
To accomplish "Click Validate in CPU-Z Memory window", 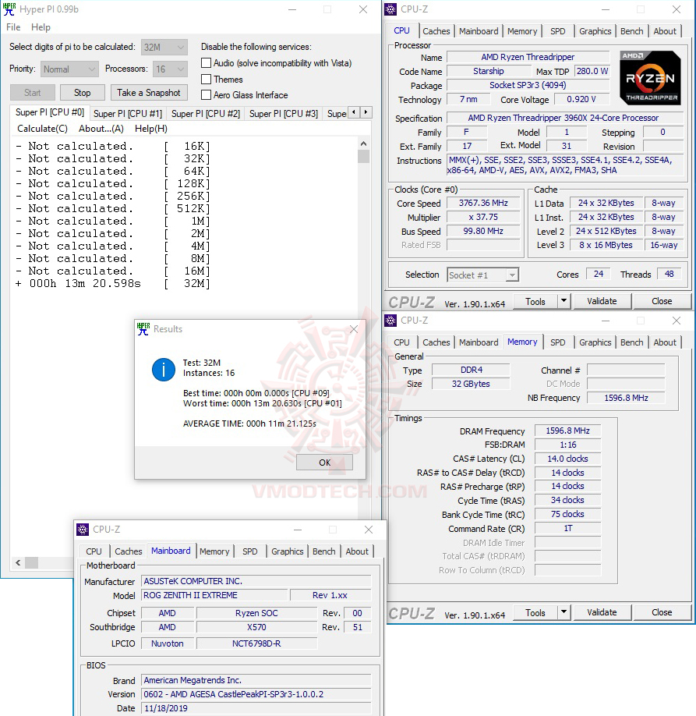I will (x=602, y=612).
